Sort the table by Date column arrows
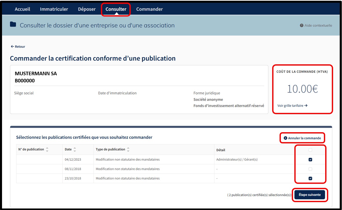The height and width of the screenshot is (210, 342). 75,149
